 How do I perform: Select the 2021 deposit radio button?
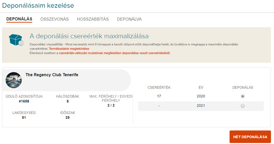pos(243,106)
